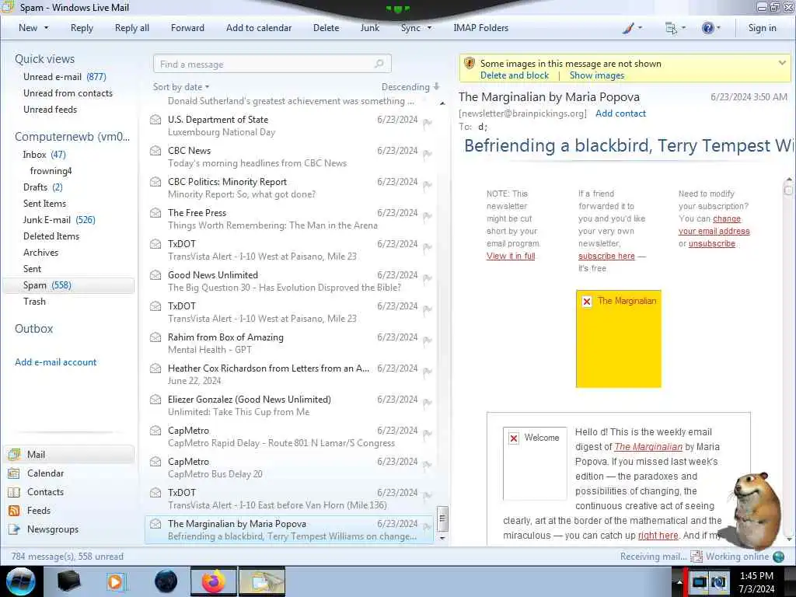The width and height of the screenshot is (796, 597).
Task: Launch Firefox from the taskbar
Action: 214,581
